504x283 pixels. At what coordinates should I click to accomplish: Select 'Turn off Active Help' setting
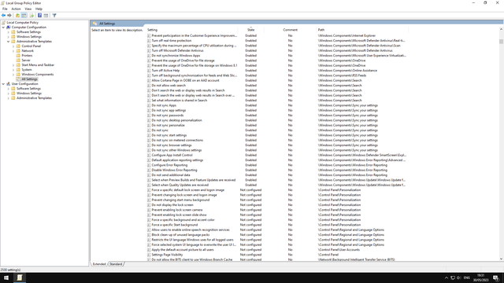coord(165,71)
